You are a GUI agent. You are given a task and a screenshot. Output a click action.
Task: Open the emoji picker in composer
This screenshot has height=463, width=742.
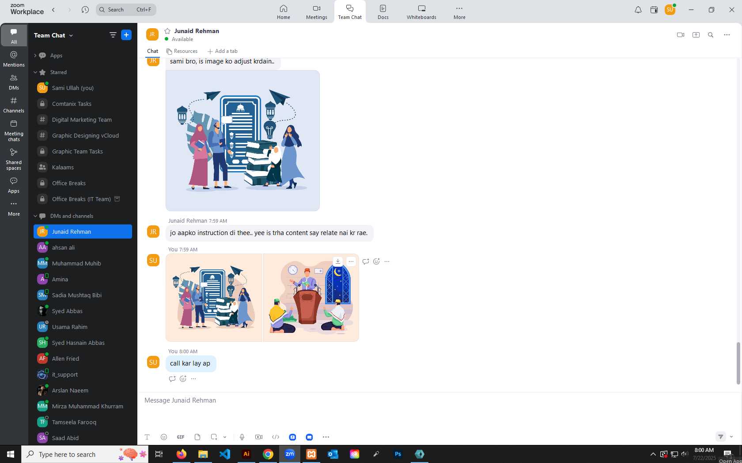pyautogui.click(x=164, y=437)
